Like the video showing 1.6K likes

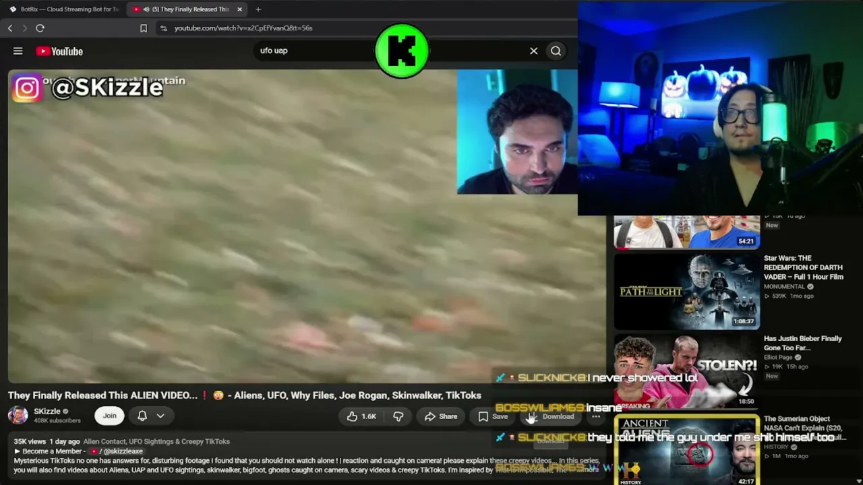click(x=362, y=416)
